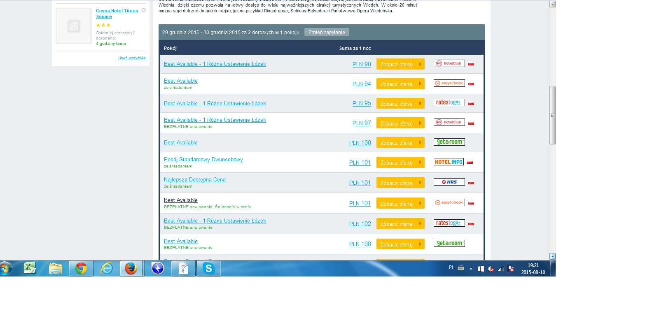The width and height of the screenshot is (659, 316).
Task: Click the getaroom logo in the PLN 100 row
Action: click(449, 142)
